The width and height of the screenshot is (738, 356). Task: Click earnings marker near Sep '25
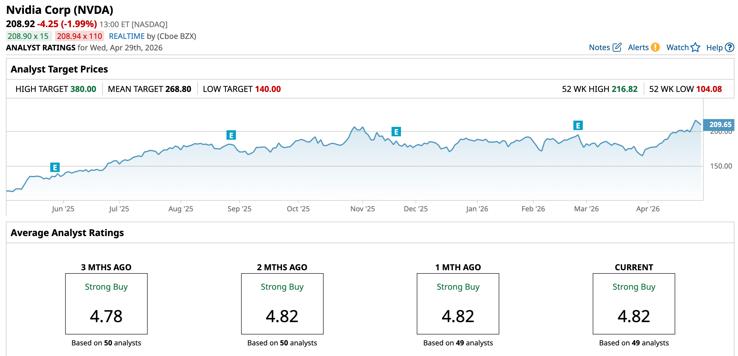coord(231,135)
